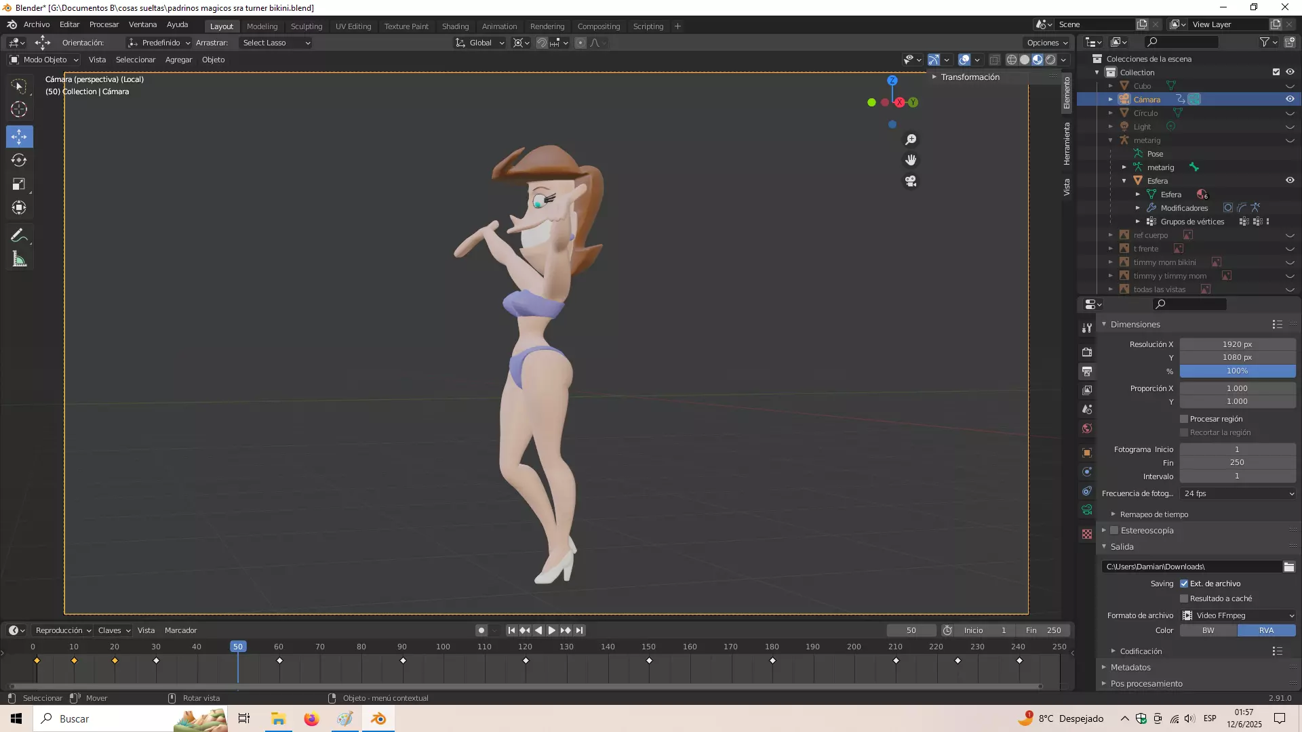Screen dimensions: 1302x732
Task: Open the Archivo menu
Action: coord(37,24)
